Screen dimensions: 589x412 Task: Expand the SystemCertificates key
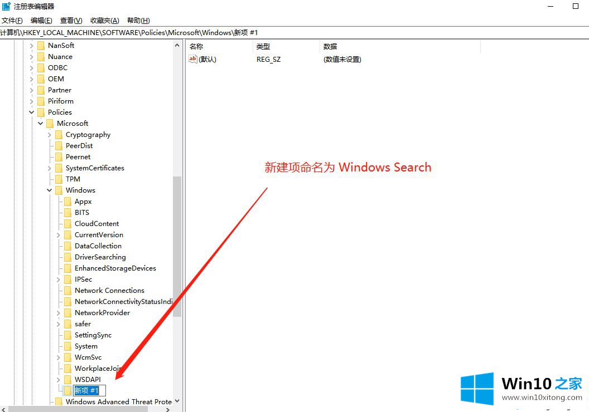point(49,168)
